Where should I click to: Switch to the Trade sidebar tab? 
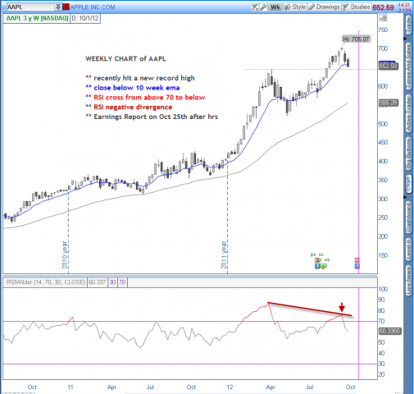pos(409,25)
